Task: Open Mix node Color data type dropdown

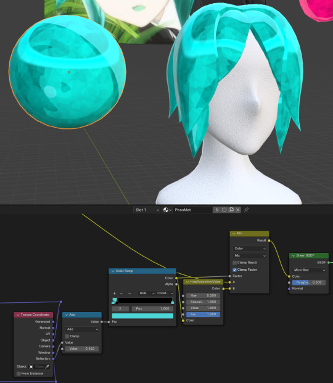Action: [250, 249]
